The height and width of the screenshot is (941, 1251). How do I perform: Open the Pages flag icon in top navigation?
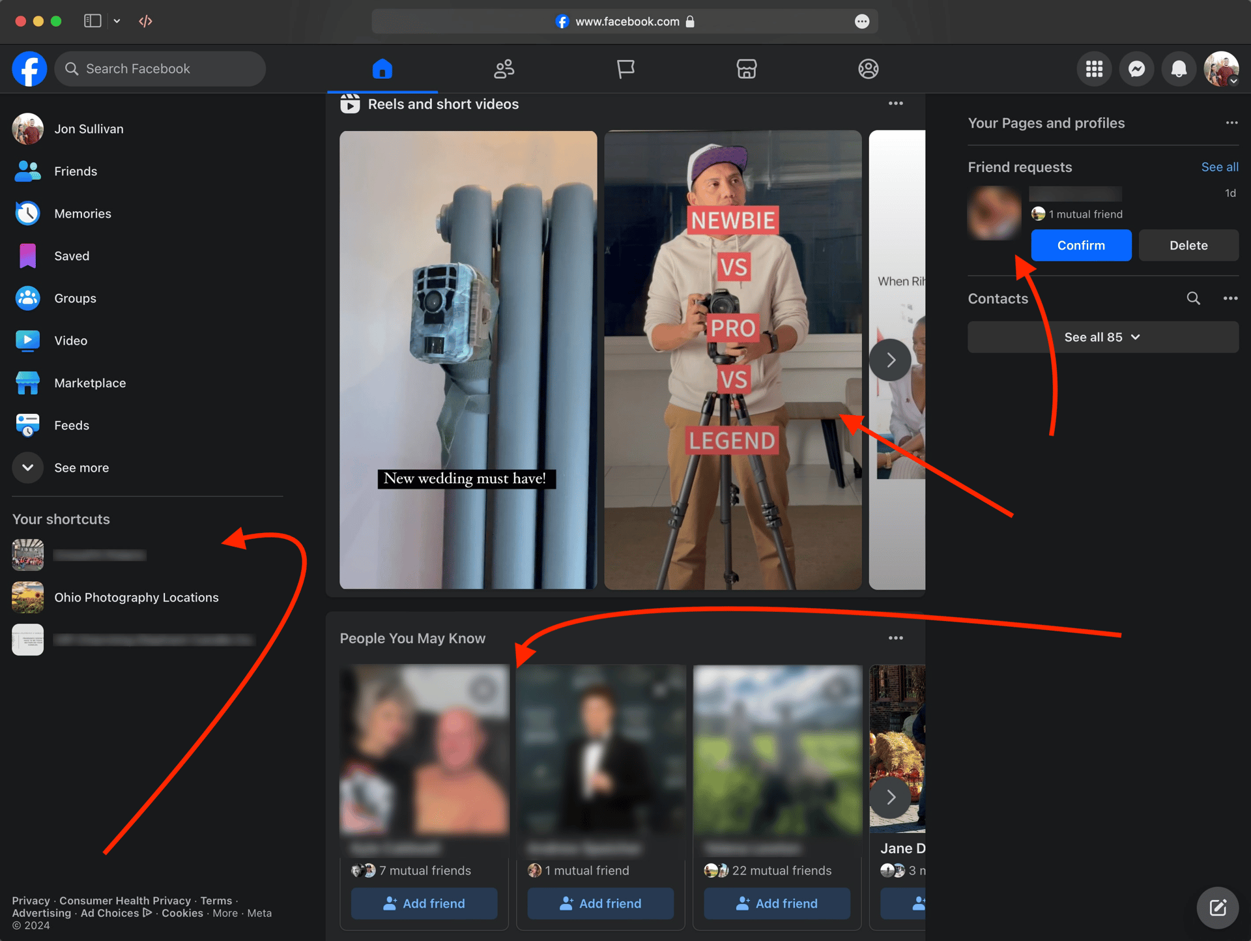pyautogui.click(x=625, y=68)
